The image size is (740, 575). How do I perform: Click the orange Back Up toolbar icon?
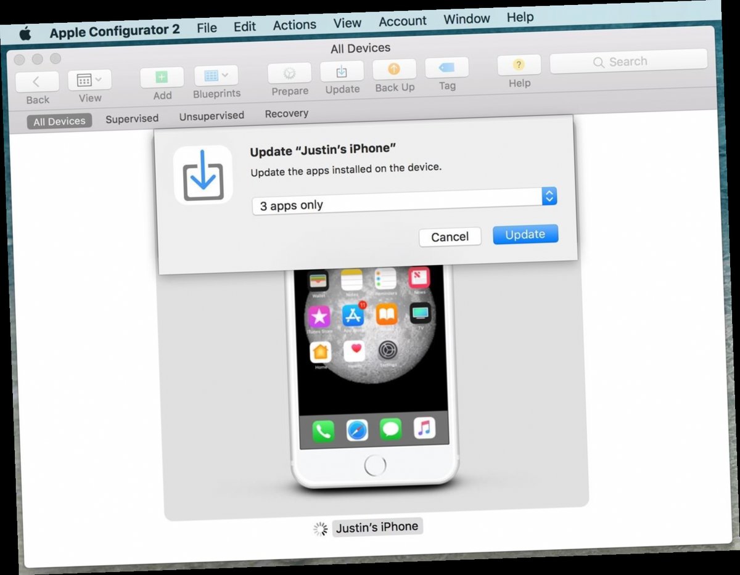point(394,69)
